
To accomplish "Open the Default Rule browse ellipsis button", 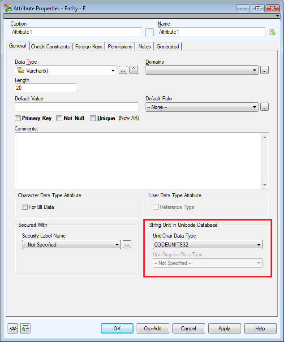I will coord(264,107).
